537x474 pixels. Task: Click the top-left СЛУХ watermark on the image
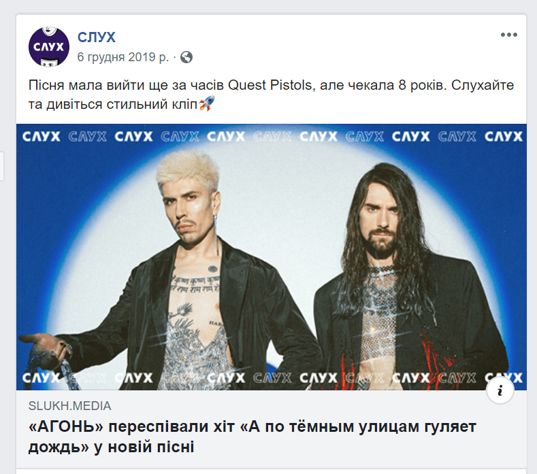pyautogui.click(x=41, y=137)
